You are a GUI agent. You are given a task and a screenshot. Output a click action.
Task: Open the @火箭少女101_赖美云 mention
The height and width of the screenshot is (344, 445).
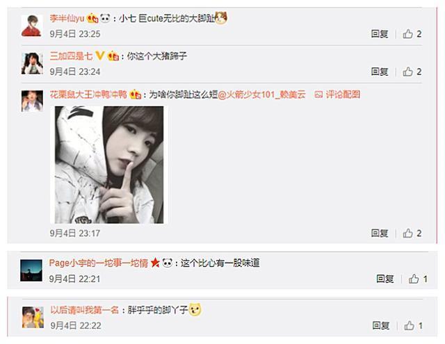[x=261, y=95]
